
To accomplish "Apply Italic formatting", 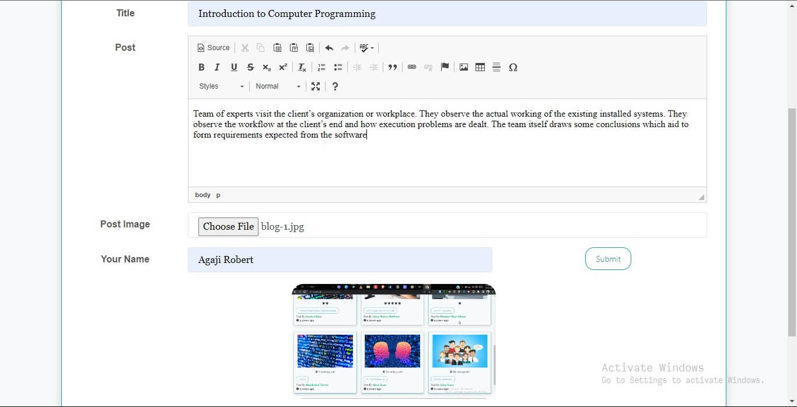I will click(217, 68).
